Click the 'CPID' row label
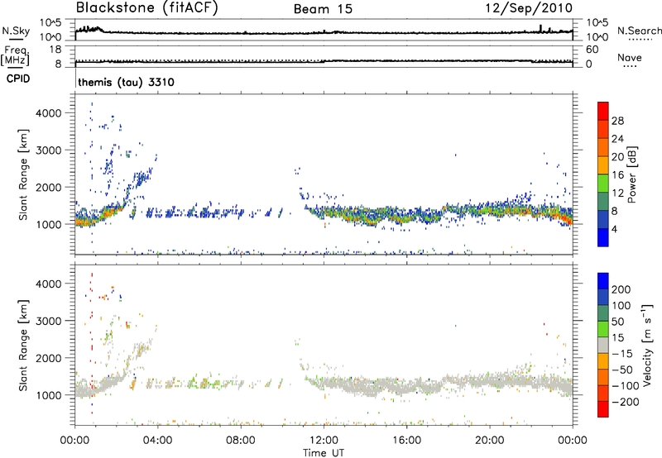 click(18, 79)
